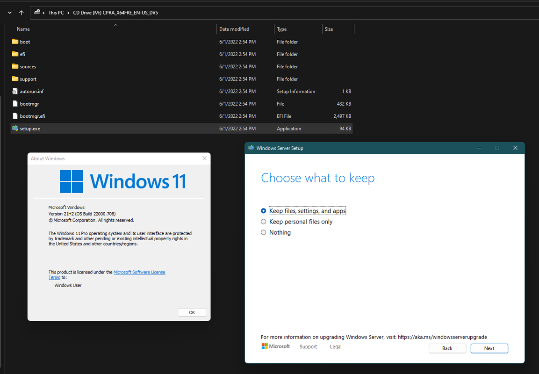Screen dimensions: 539x374
Task: Click the Windows 11 logo in About Windows
Action: [123, 181]
